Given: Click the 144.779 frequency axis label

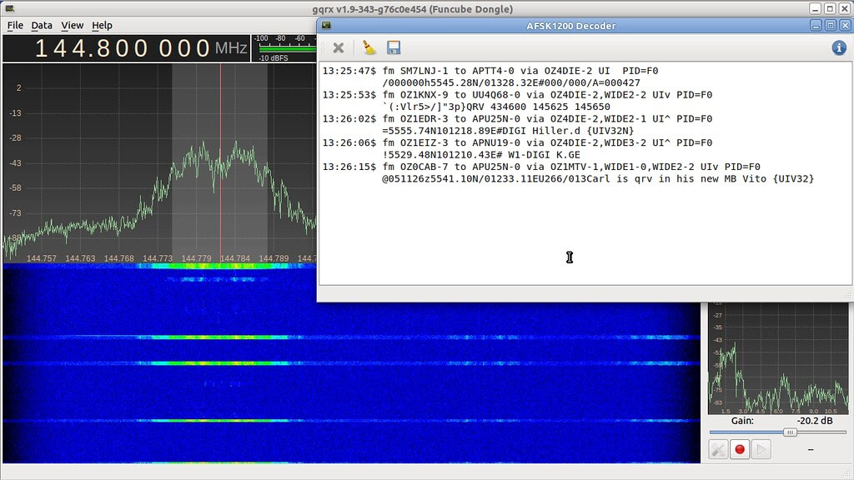Looking at the screenshot, I should coord(196,258).
